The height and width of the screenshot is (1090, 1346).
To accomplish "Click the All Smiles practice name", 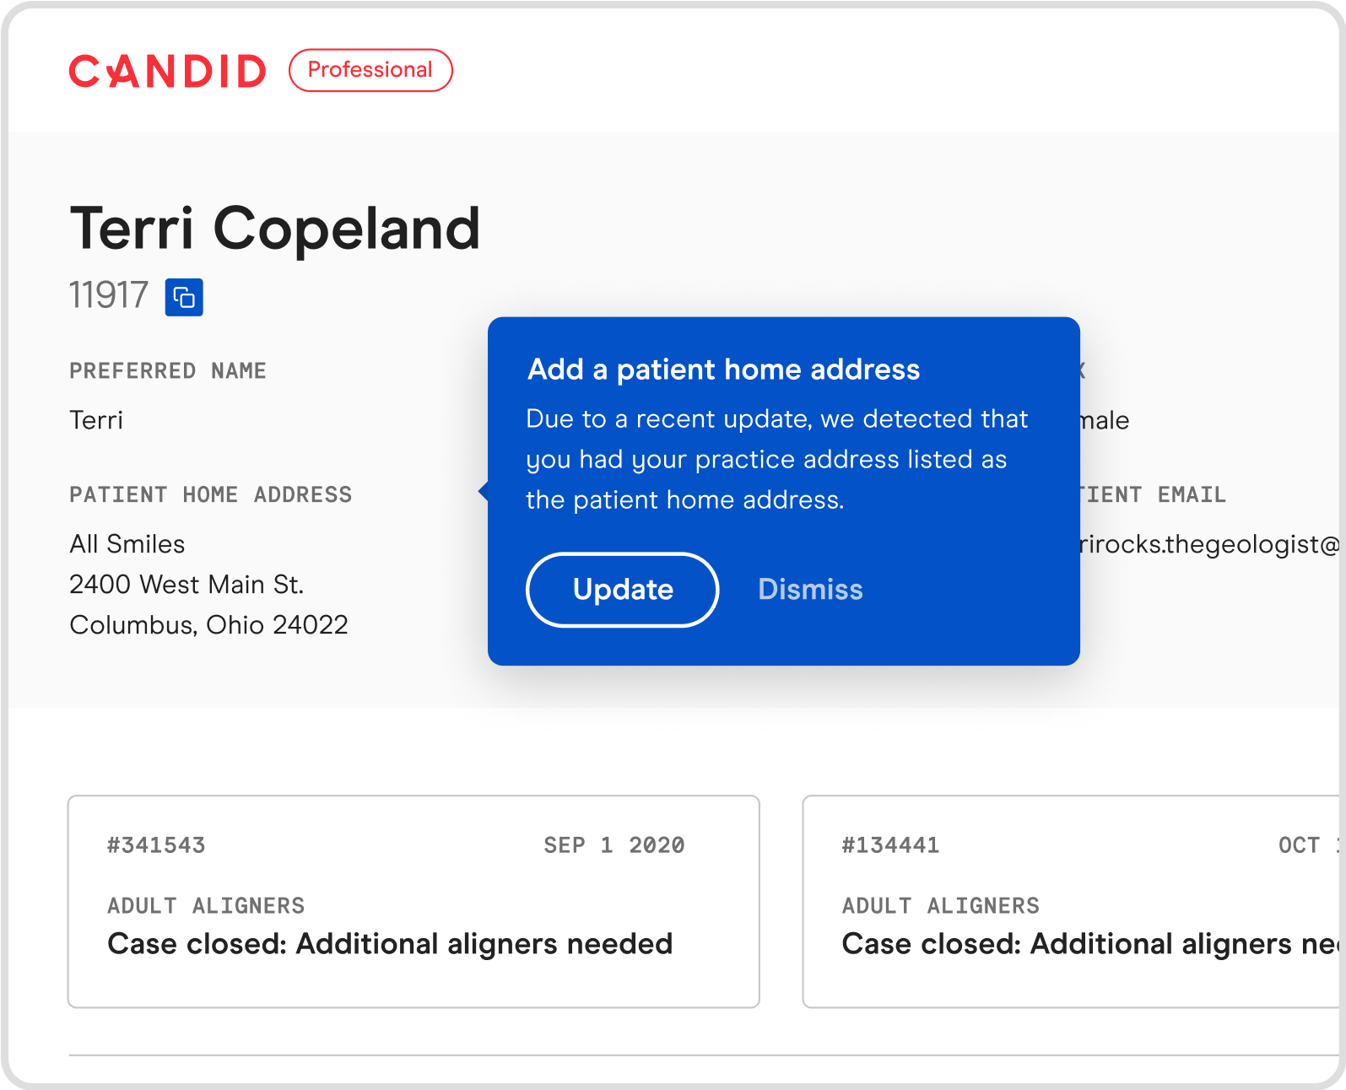I will coord(127,544).
